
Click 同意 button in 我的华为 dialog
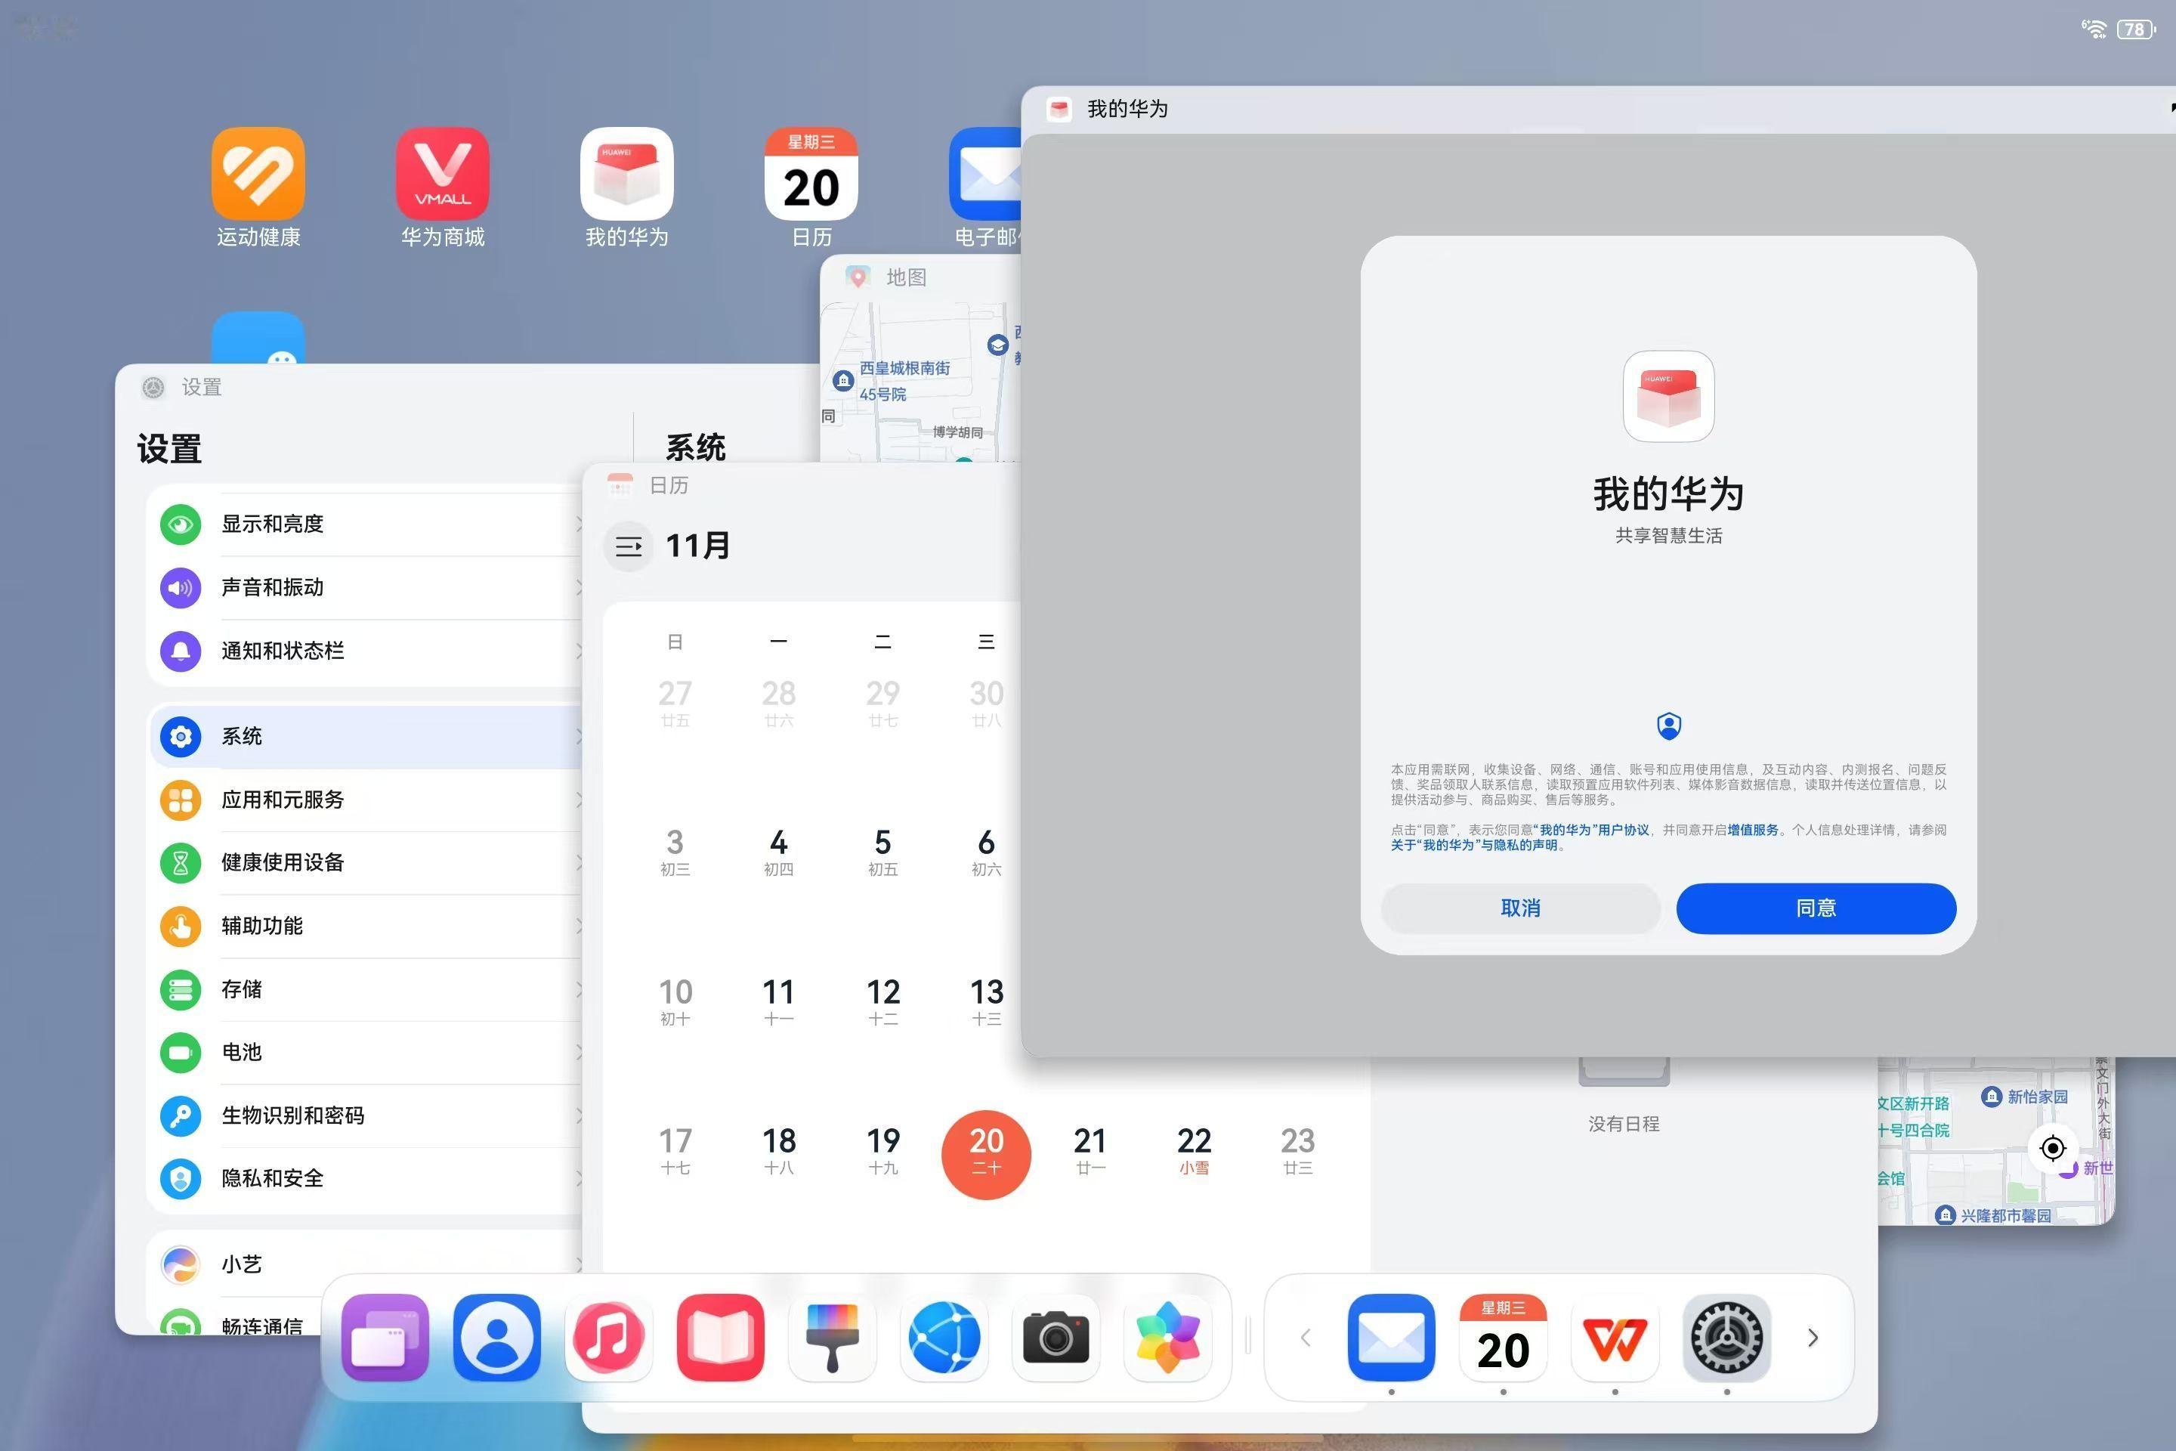(1816, 908)
